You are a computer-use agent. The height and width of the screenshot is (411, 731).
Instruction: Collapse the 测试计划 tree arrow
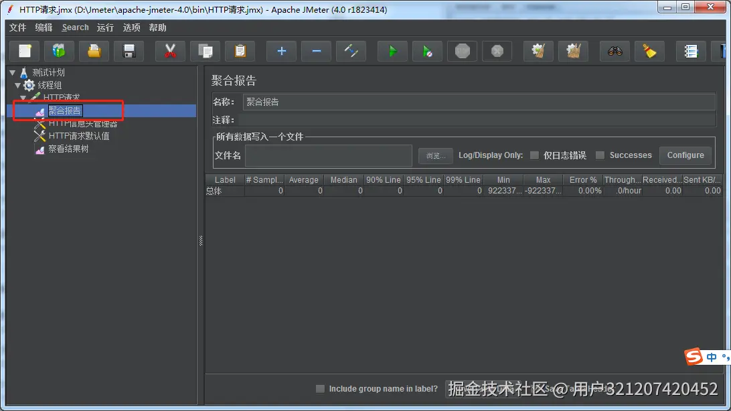(x=13, y=73)
